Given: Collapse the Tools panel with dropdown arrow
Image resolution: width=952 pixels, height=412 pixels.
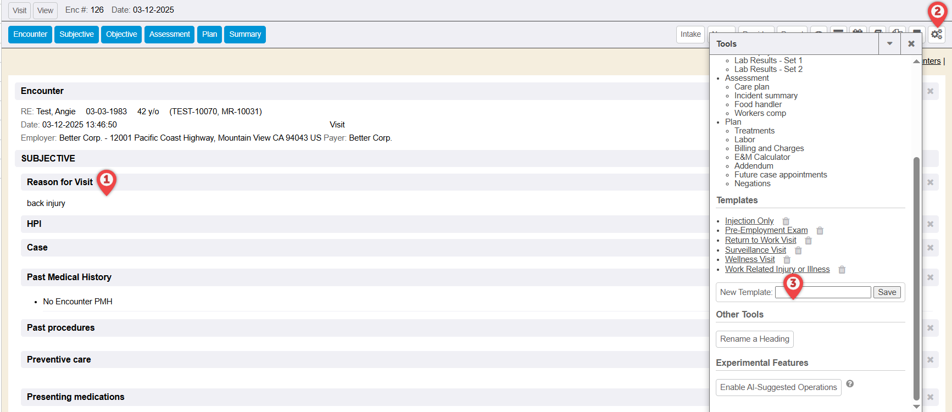Looking at the screenshot, I should (x=889, y=44).
